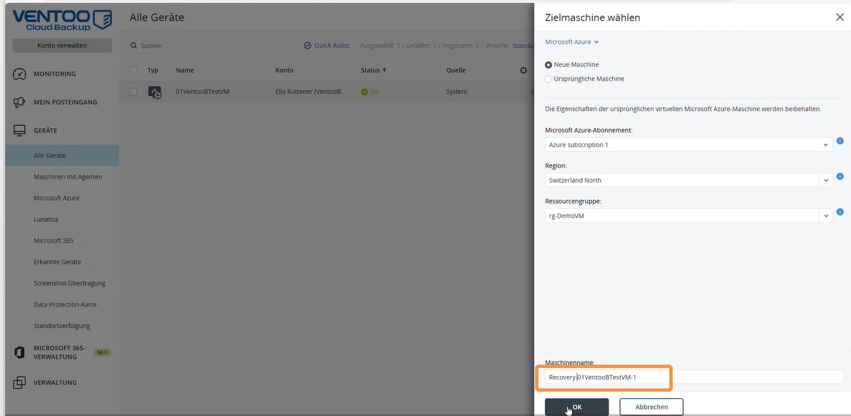Viewport: 851px width, 416px height.
Task: Sort by the Typ column header
Action: [x=153, y=70]
